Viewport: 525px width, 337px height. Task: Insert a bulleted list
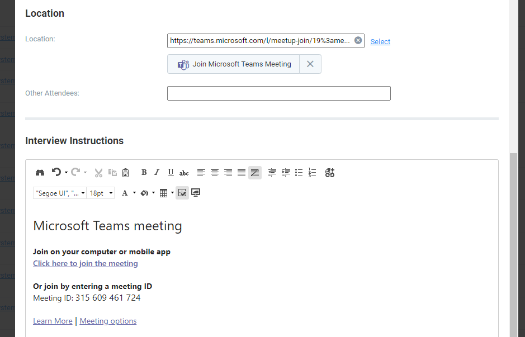click(x=299, y=173)
